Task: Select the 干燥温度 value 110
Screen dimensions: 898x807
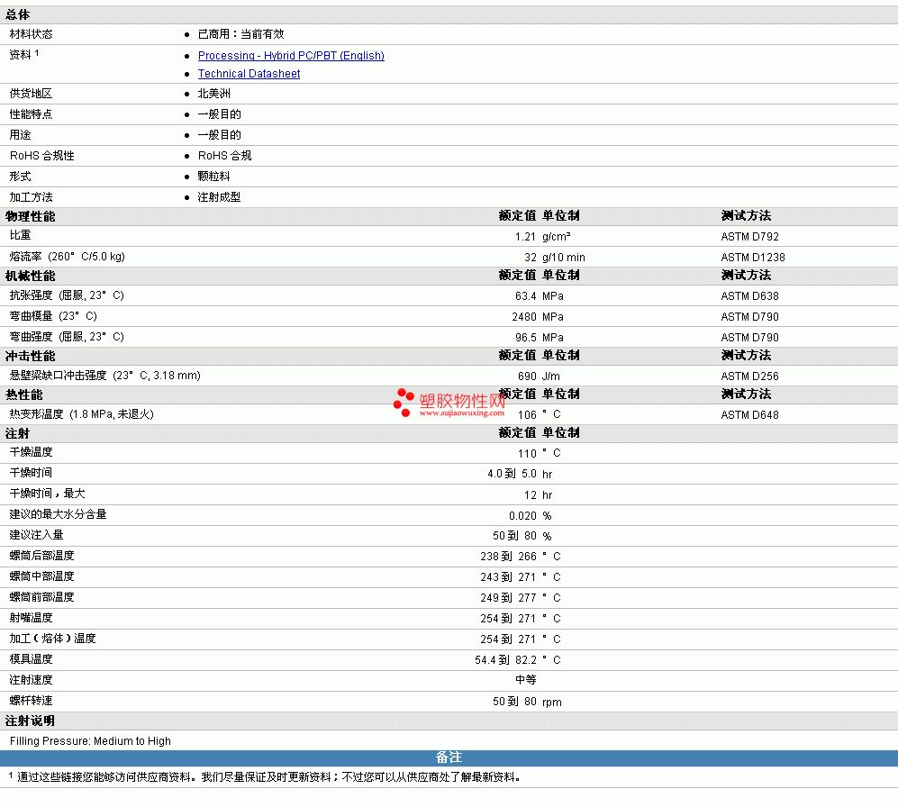Action: pos(527,454)
